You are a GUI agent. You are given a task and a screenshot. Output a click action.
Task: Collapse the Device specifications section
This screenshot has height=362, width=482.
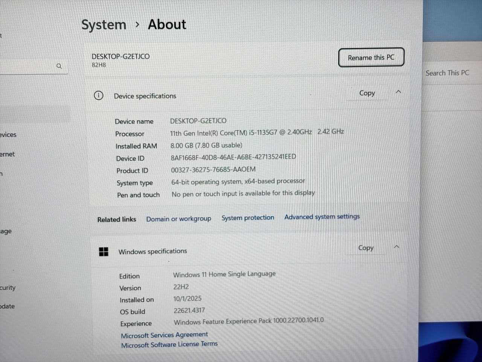[398, 92]
